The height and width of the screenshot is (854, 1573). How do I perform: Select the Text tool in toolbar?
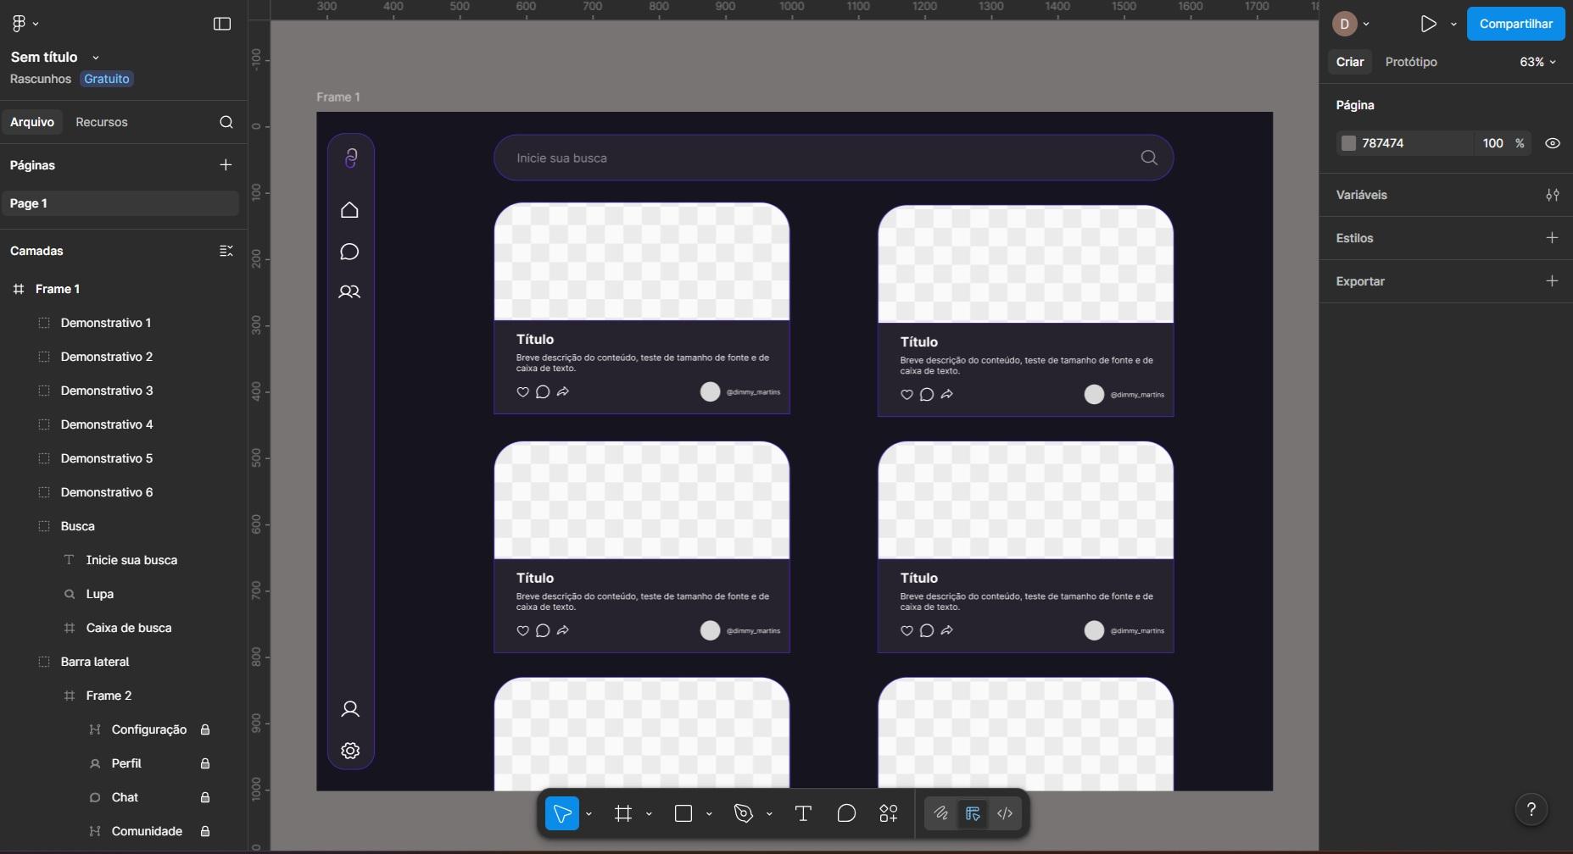click(x=803, y=813)
